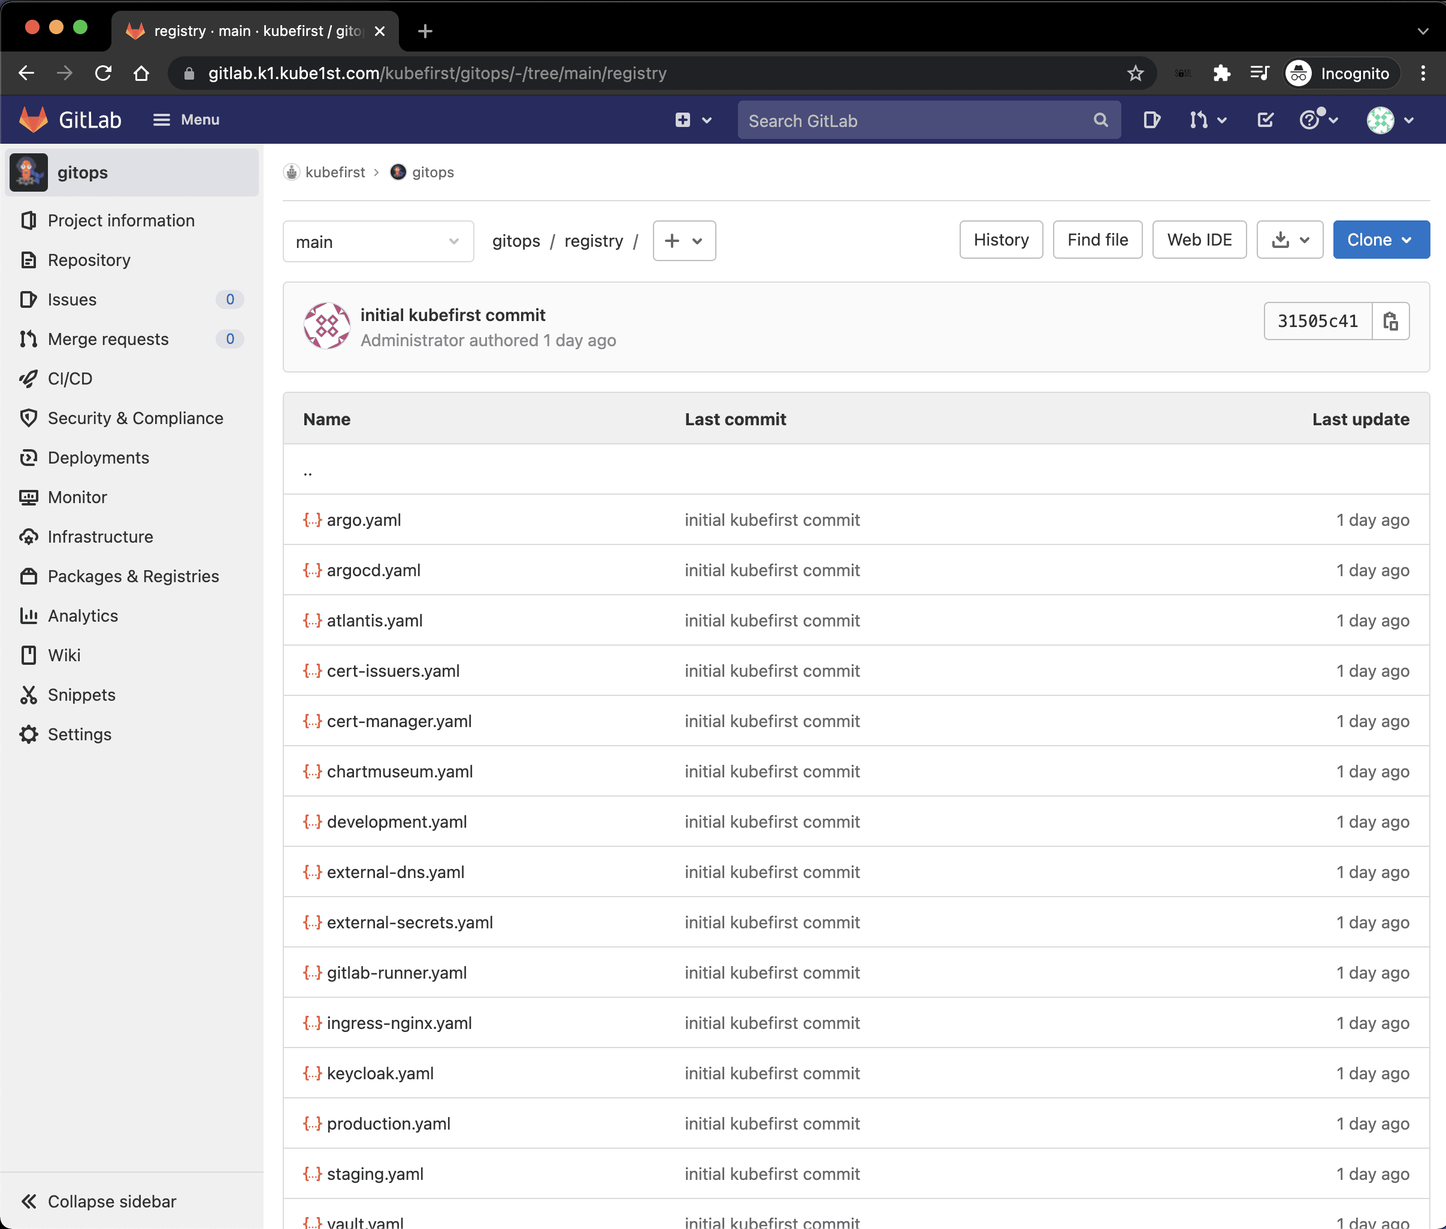
Task: Click the Snippets scissors icon
Action: (29, 695)
